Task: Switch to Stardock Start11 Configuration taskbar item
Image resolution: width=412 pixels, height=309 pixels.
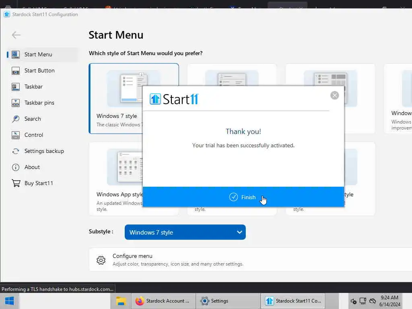Action: (x=293, y=301)
